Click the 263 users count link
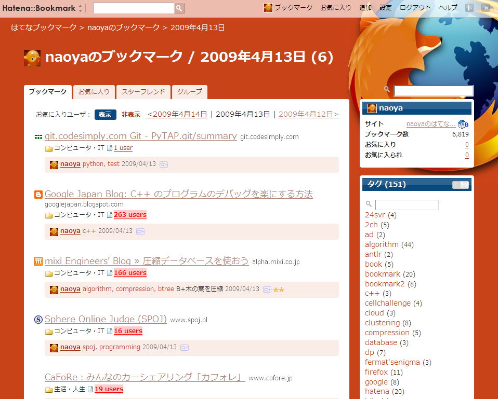Screen dimensions: 498x399 (130, 215)
